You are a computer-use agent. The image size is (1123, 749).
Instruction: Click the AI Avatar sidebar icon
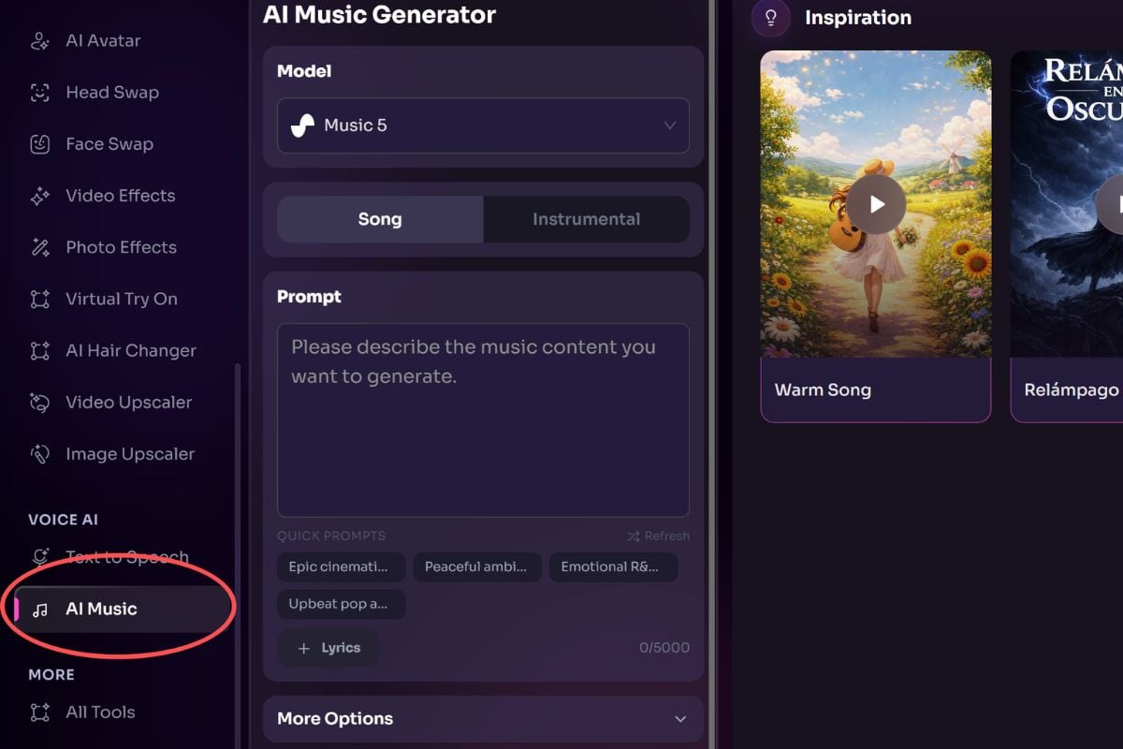(x=39, y=41)
